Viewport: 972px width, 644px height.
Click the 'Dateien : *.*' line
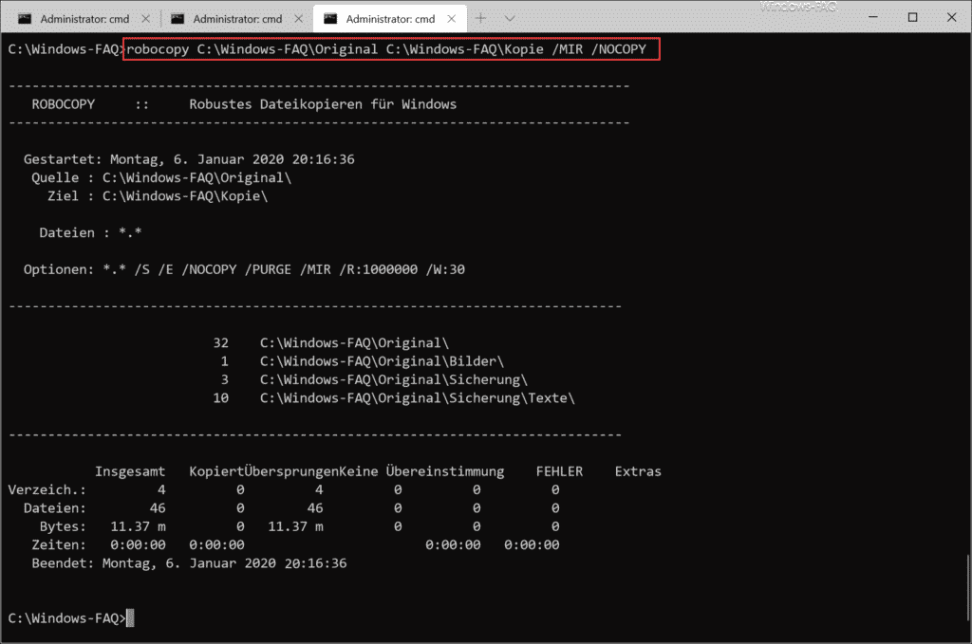point(90,232)
